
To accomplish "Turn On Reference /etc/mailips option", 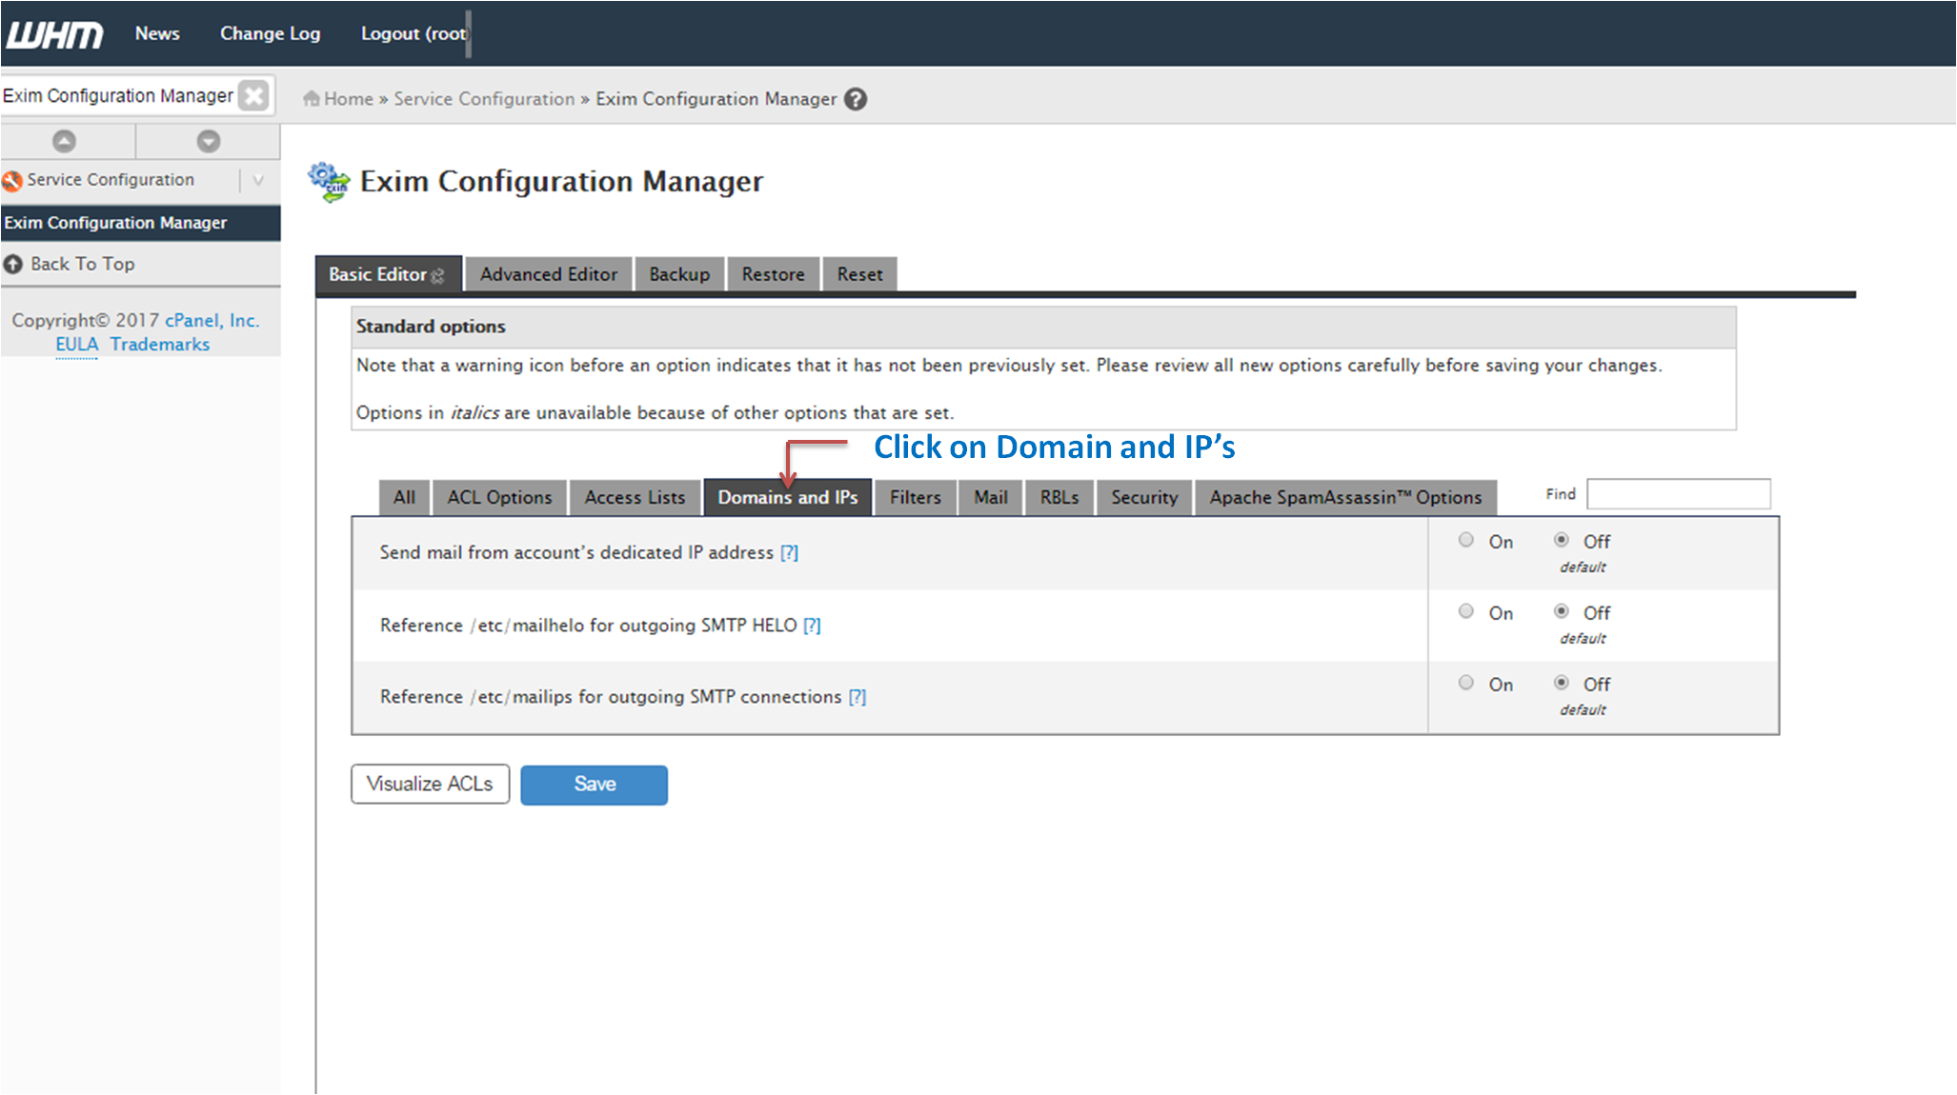I will [x=1466, y=683].
